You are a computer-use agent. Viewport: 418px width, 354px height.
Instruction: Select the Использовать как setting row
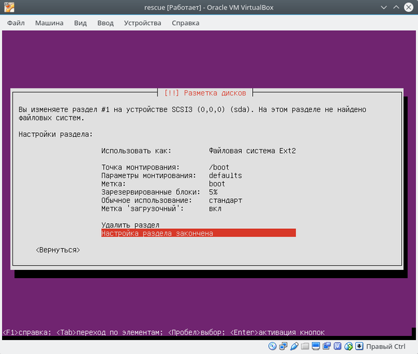(x=199, y=151)
